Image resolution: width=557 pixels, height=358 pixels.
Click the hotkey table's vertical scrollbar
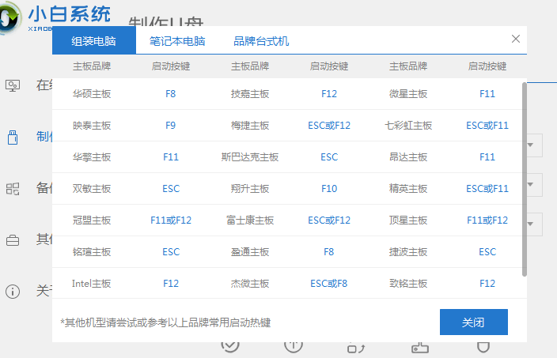tap(525, 179)
